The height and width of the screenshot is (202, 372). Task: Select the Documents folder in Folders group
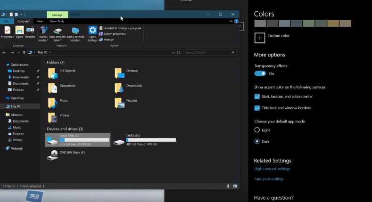(x=62, y=88)
